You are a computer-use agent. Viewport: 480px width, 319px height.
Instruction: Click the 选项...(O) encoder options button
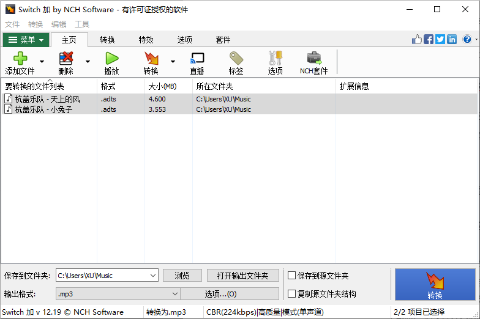pyautogui.click(x=230, y=294)
